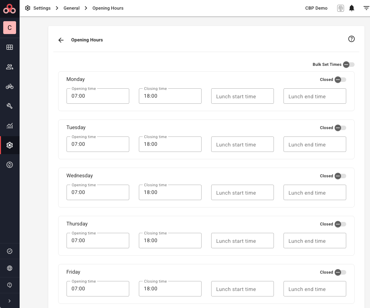Toggle Tuesday Closed switch
Image resolution: width=370 pixels, height=308 pixels.
(340, 128)
